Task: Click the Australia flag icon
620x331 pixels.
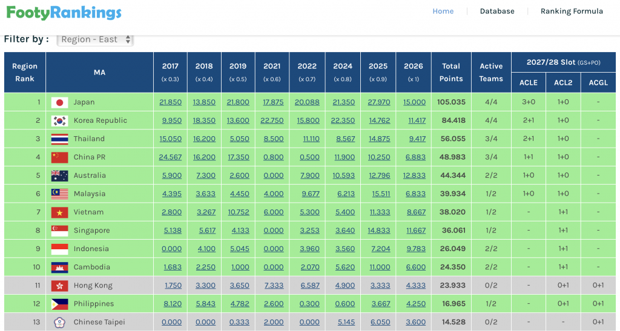Action: click(x=59, y=175)
